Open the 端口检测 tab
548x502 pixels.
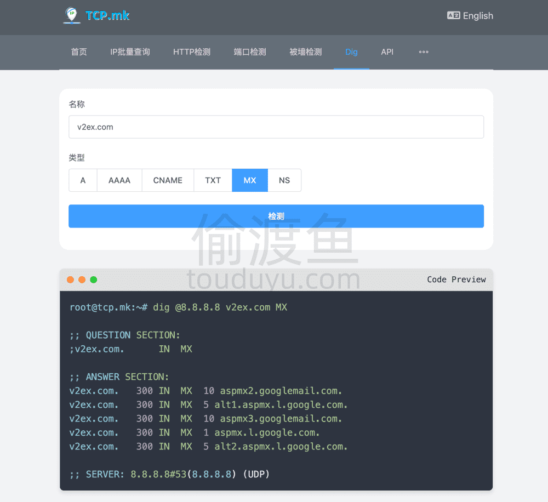click(x=250, y=52)
